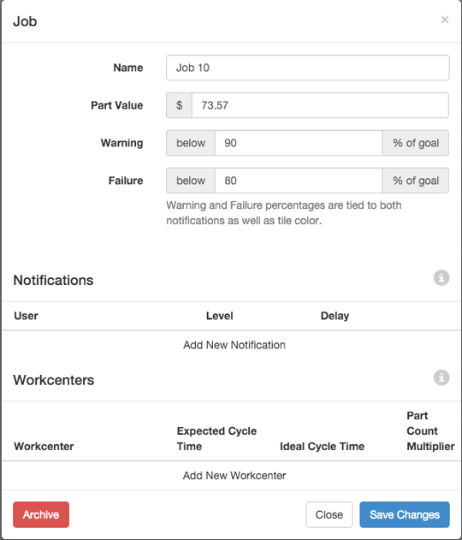462x540 pixels.
Task: Archive this job
Action: [x=41, y=514]
